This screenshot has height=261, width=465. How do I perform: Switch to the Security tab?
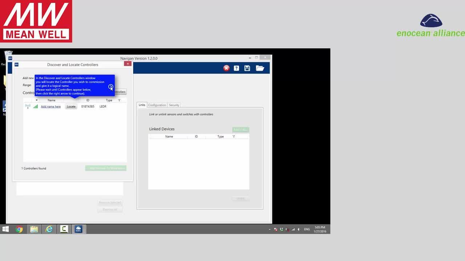click(x=174, y=105)
